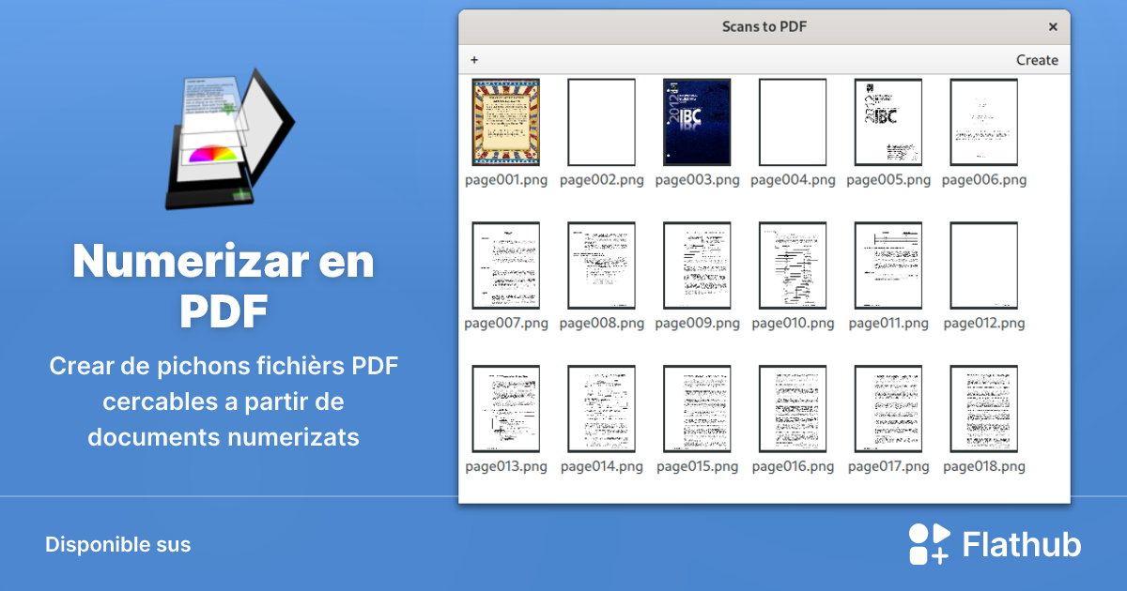Select page012.png in the second row
This screenshot has height=591, width=1127.
point(983,265)
